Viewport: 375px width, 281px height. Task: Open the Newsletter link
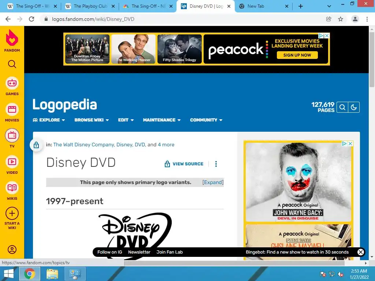coord(139,252)
